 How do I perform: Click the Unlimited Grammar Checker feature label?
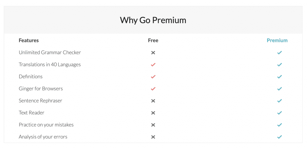(50, 53)
